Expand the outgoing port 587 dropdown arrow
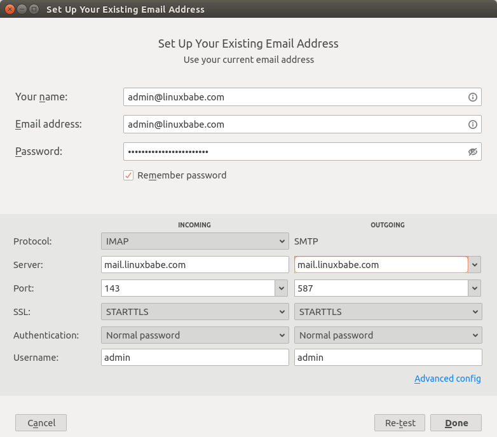Screen dimensions: 497x437 (475, 288)
